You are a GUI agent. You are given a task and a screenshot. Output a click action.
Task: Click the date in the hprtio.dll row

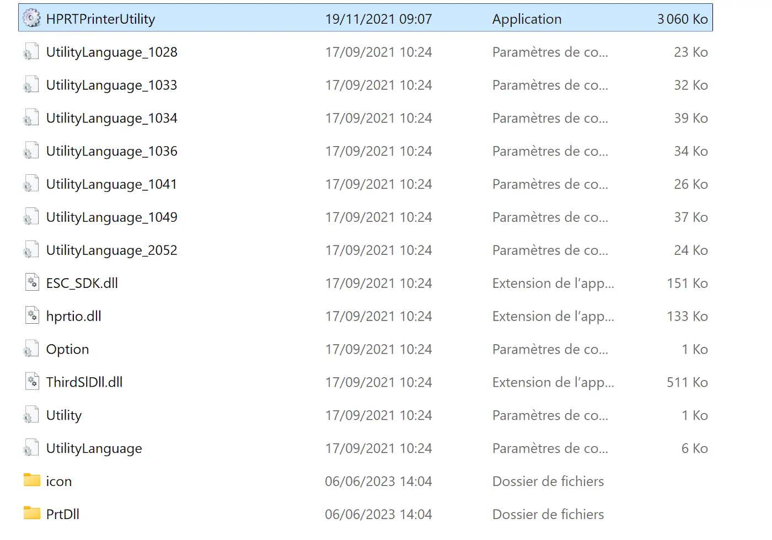point(378,317)
